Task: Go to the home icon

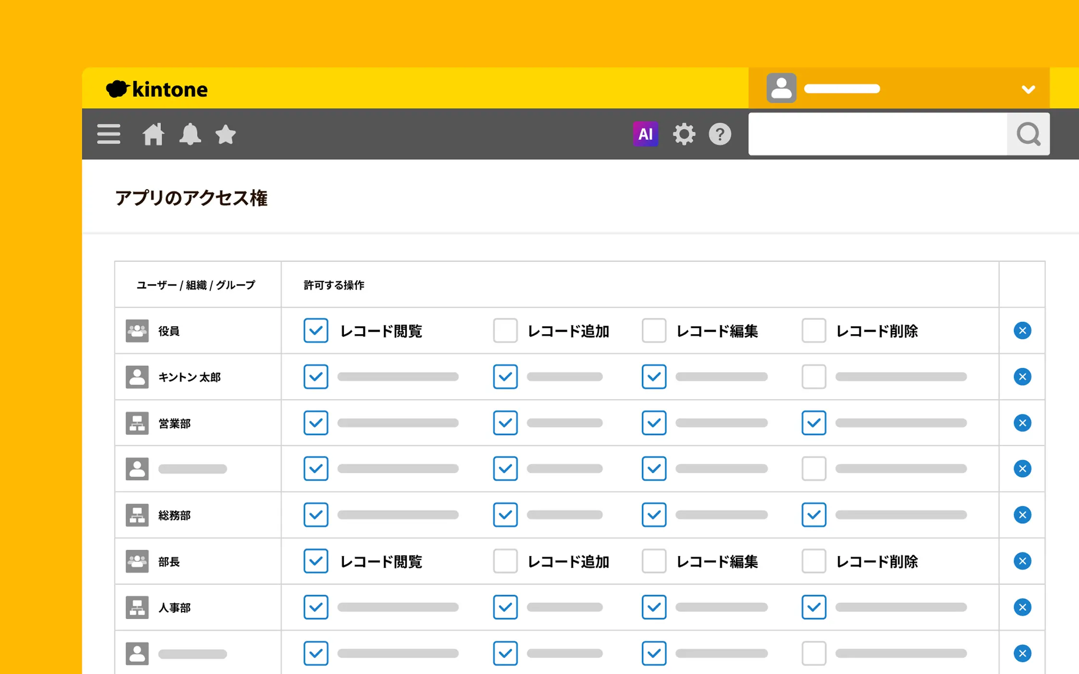Action: [x=153, y=134]
